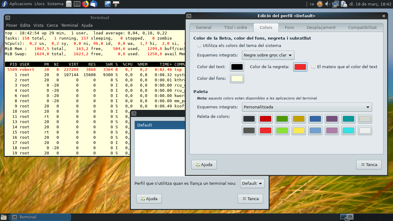This screenshot has height=221, width=393.
Task: Click the terminal launcher in top panel
Action: [77, 4]
